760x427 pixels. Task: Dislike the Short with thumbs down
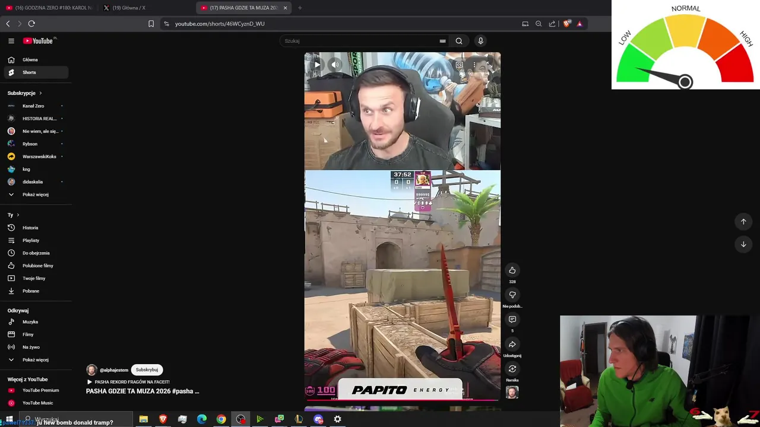pyautogui.click(x=512, y=295)
